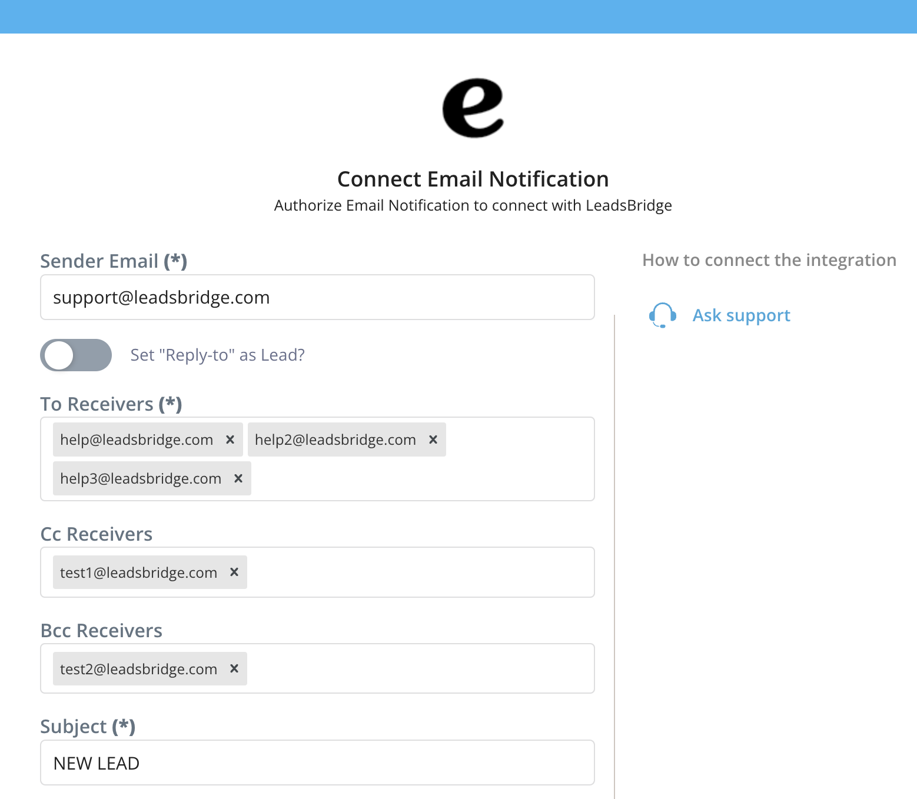Remove help3@leadsbridge.com from To Receivers
Viewport: 917px width, 799px height.
[238, 478]
